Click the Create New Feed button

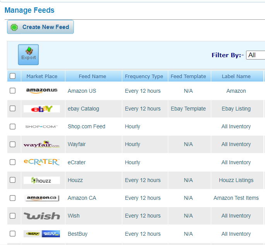pyautogui.click(x=40, y=27)
